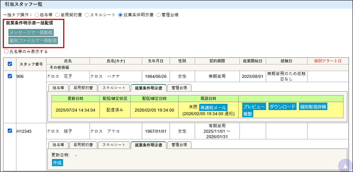Open 給与等 tab for クロス 綾子
Image resolution: width=353 pixels, height=172 pixels.
pyautogui.click(x=58, y=145)
